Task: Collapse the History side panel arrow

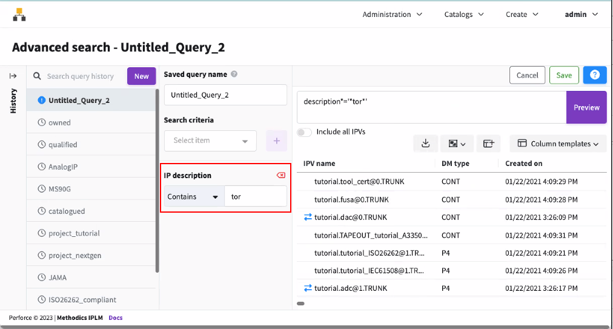Action: click(13, 76)
